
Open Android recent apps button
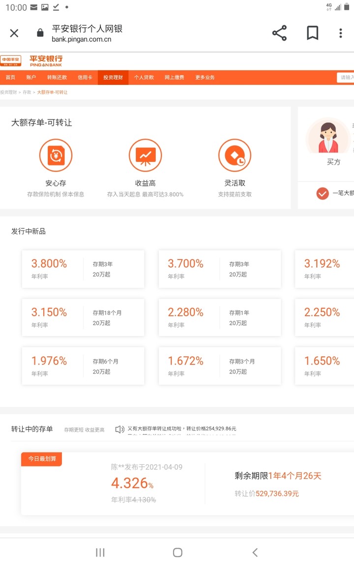point(100,552)
